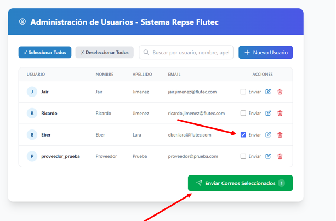Click the username proveedor_prueba
336x221 pixels.
(x=60, y=156)
